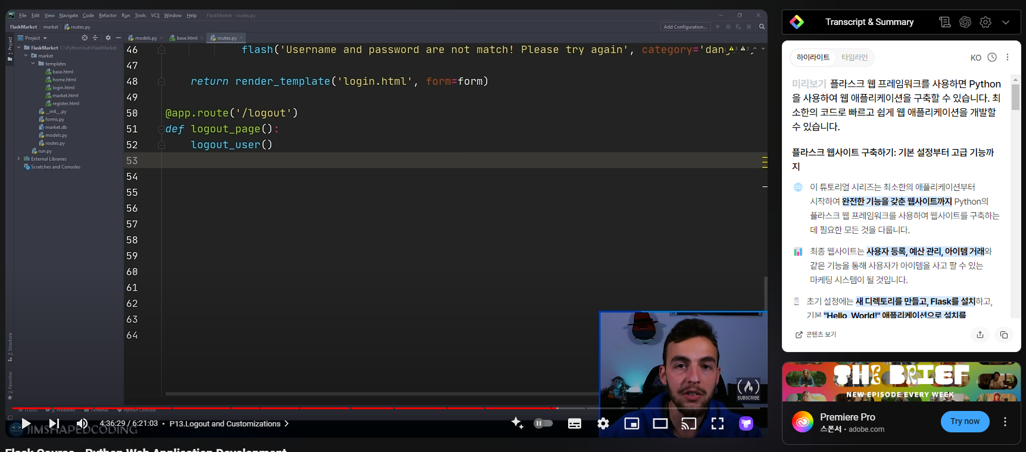Click the collapse all icon in Project panel

point(95,37)
